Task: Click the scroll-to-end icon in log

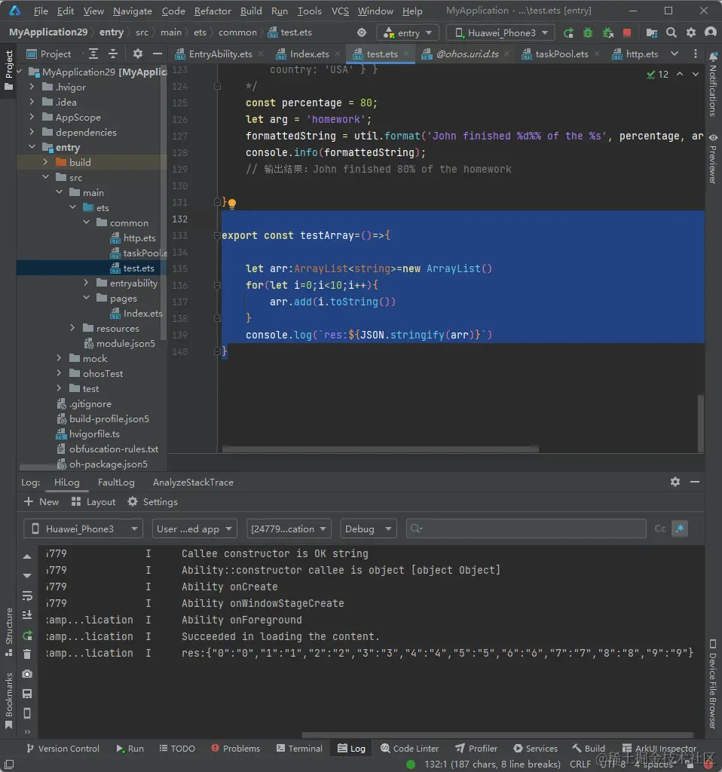Action: (28, 614)
